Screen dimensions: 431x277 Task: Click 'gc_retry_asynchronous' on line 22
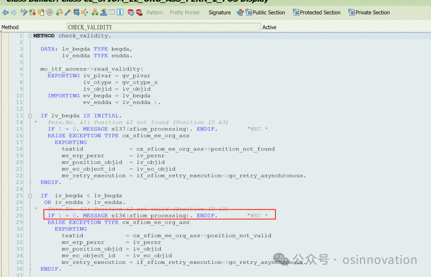[x=266, y=176]
